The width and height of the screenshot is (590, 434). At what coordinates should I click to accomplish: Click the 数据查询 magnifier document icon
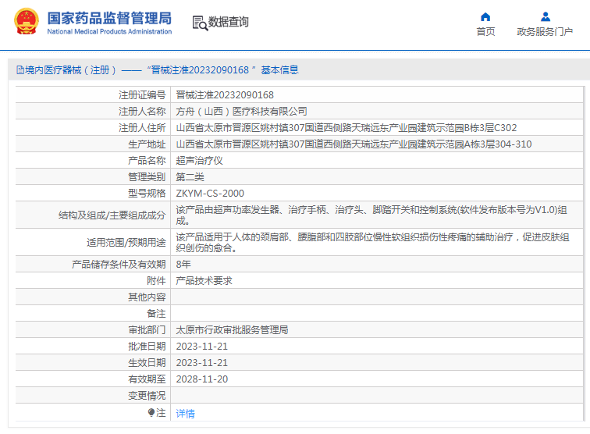point(200,23)
